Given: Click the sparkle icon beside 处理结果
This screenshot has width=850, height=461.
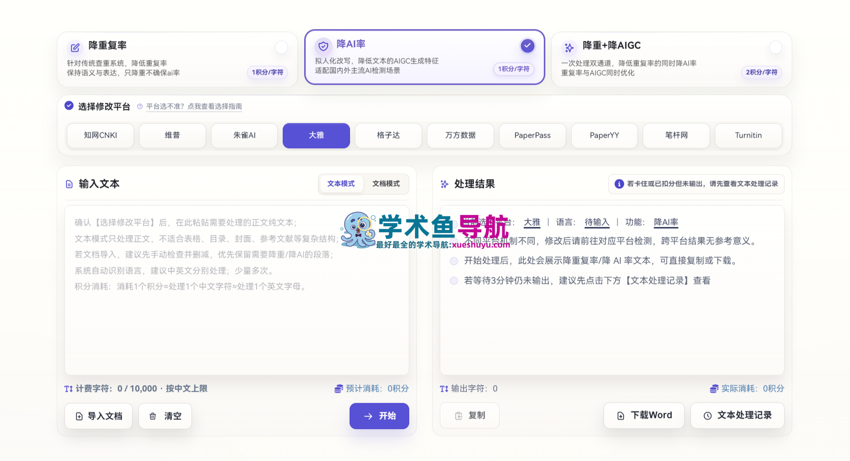Looking at the screenshot, I should coord(445,184).
